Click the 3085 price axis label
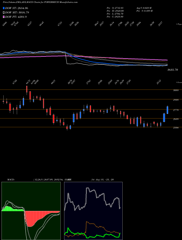Viewport: 182px width, 240px height. tap(175, 90)
